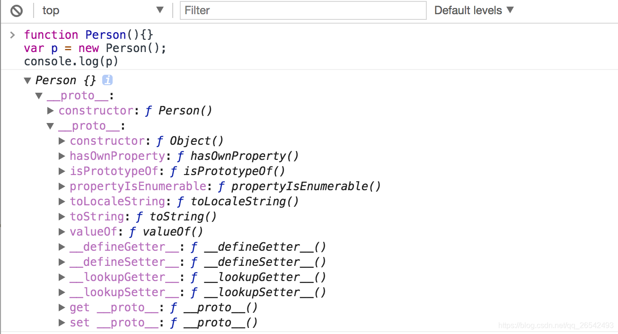
Task: Click the f Person() function value
Action: pyautogui.click(x=179, y=111)
